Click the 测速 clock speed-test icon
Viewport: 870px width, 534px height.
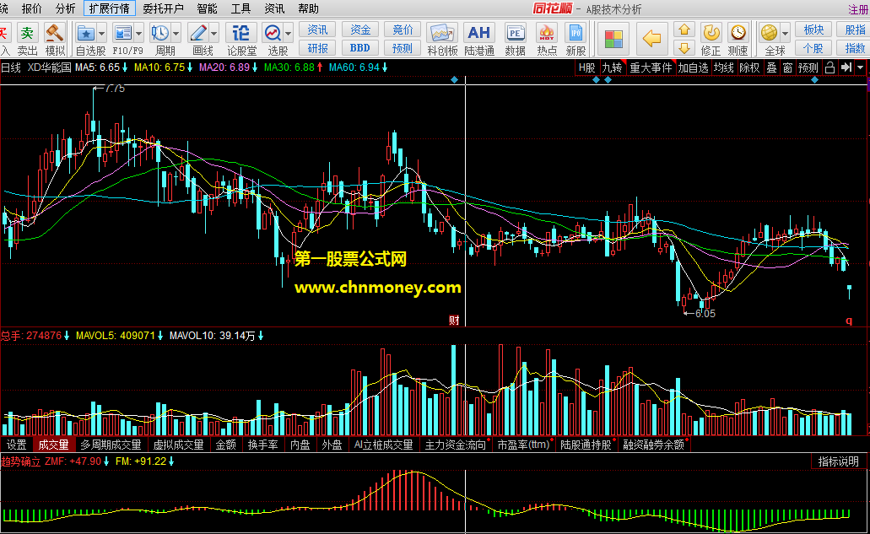tap(738, 33)
